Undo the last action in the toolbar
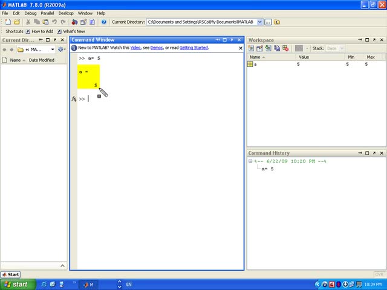This screenshot has height=290, width=387. coord(54,22)
